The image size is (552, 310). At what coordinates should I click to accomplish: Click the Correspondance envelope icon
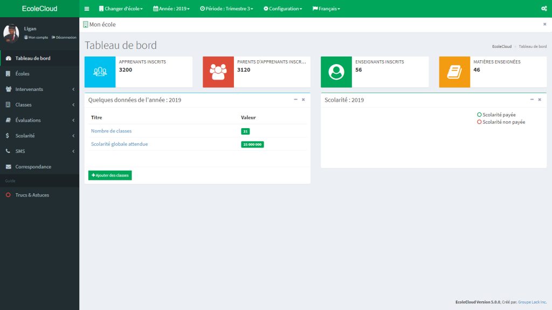[8, 167]
